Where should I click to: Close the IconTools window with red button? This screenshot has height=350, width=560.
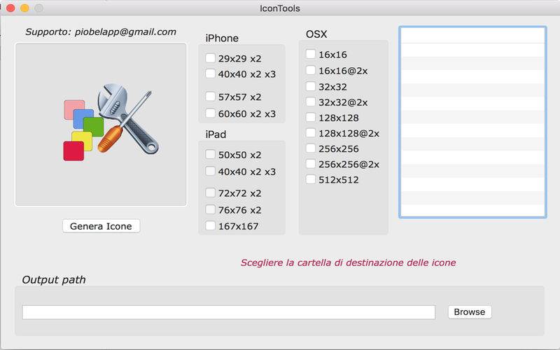pos(10,8)
